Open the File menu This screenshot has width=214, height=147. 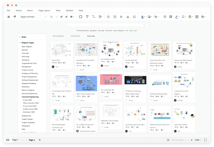click(x=8, y=10)
